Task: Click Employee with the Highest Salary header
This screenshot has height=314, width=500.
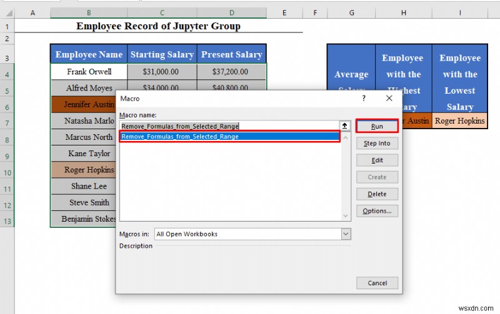Action: 404,67
